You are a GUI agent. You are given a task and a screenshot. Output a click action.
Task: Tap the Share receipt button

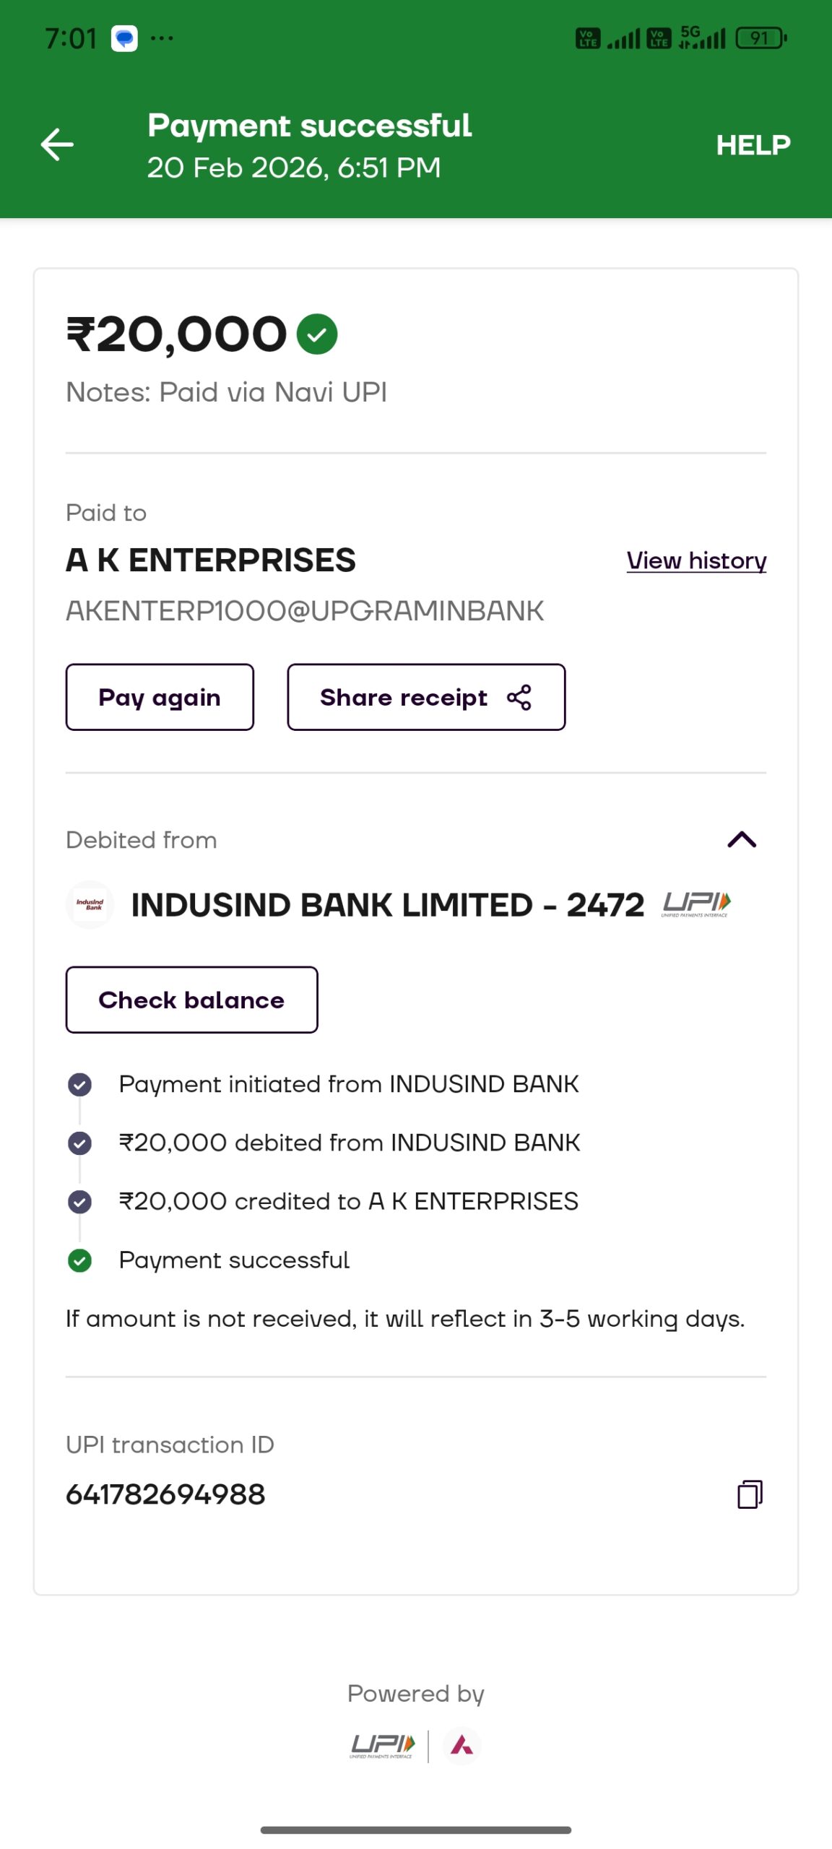tap(426, 697)
